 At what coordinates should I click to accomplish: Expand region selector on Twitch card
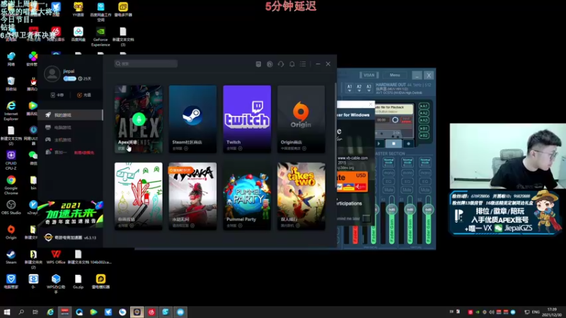tap(240, 148)
